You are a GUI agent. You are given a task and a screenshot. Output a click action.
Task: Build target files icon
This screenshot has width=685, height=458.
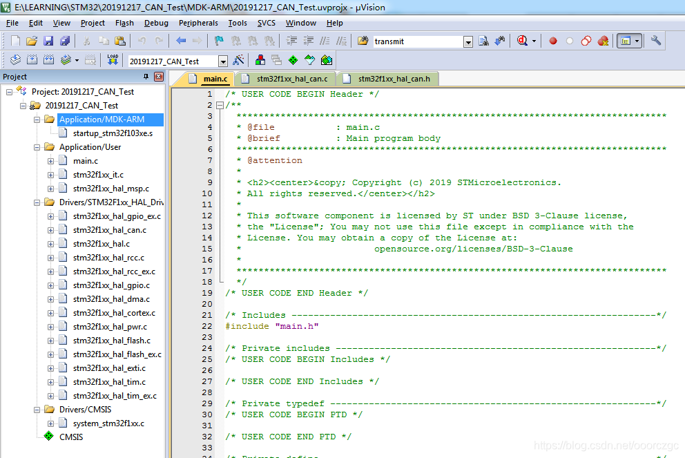tap(32, 60)
